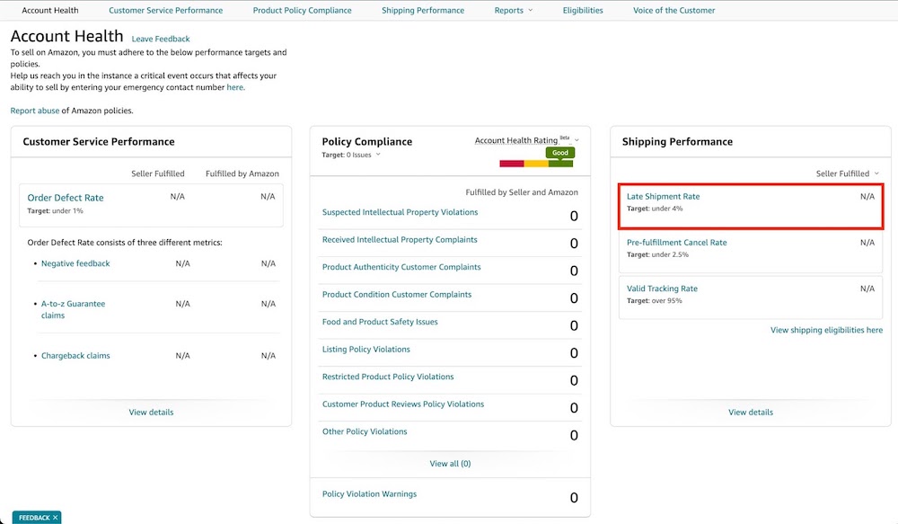View details of Shipping Performance
Image resolution: width=898 pixels, height=524 pixels.
click(x=750, y=413)
